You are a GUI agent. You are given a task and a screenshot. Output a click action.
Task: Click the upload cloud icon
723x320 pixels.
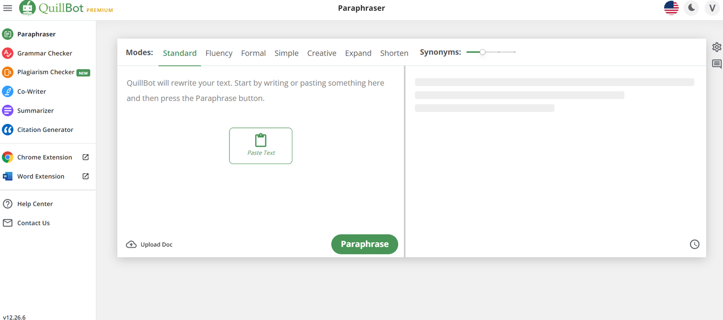point(131,245)
